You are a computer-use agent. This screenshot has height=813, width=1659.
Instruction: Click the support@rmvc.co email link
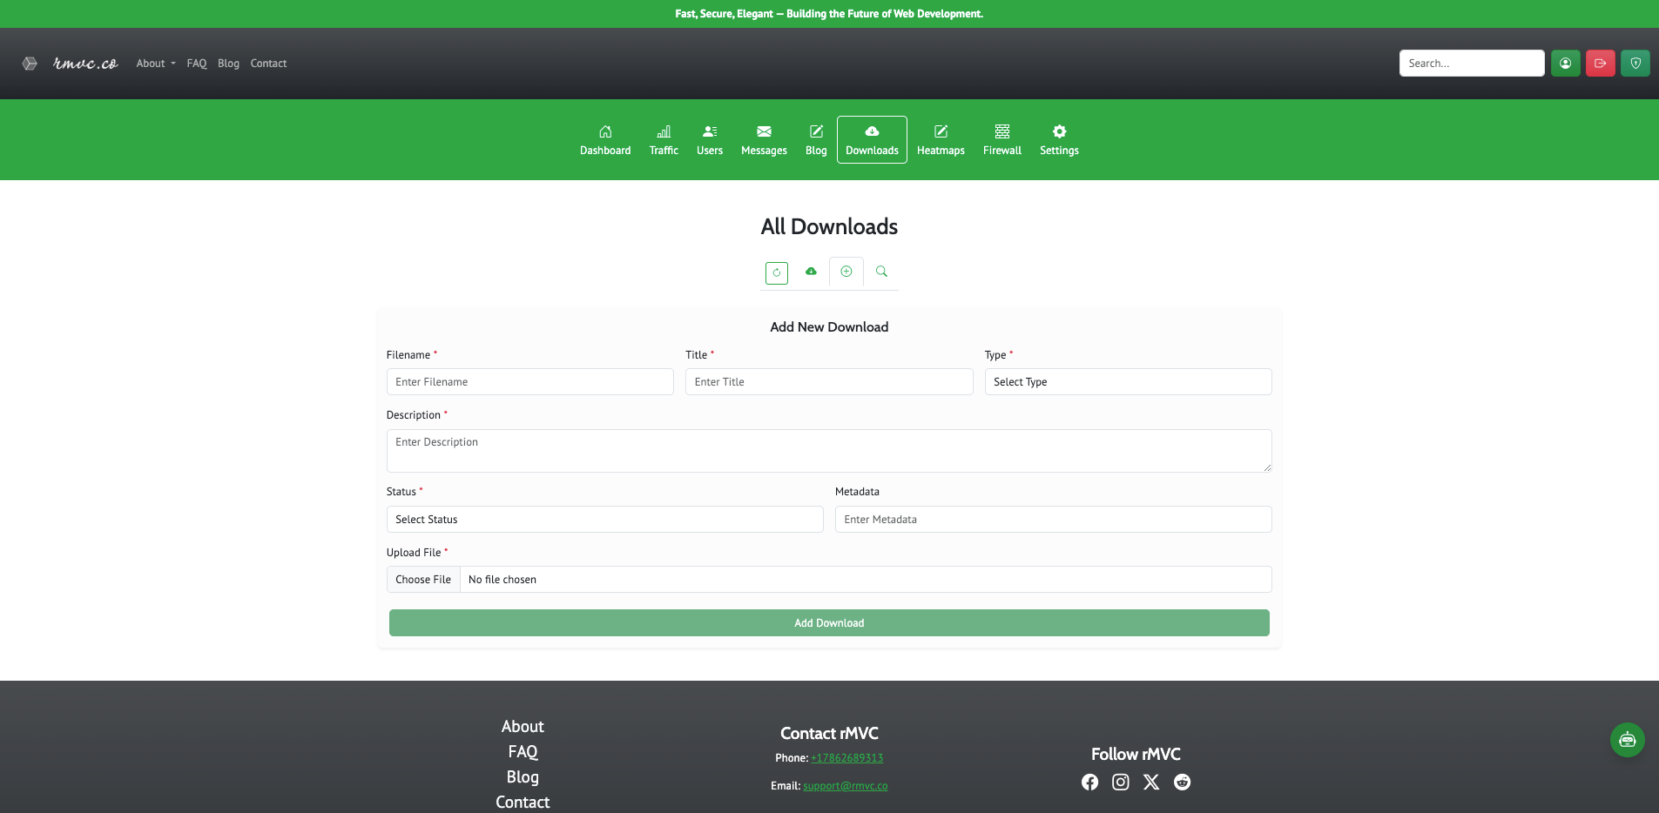coord(845,786)
